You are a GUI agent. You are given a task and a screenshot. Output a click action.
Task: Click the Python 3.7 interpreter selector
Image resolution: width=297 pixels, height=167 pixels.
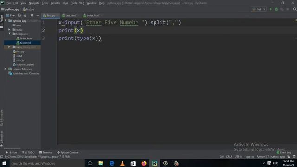(271, 157)
